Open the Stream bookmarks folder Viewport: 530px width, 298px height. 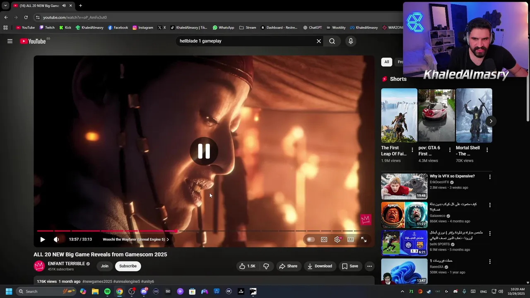[248, 28]
